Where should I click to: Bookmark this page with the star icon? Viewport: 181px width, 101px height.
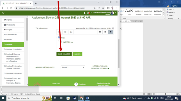(103, 8)
